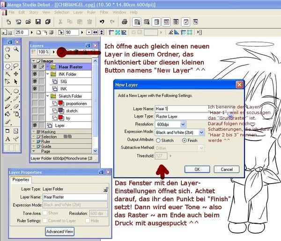Image resolution: width=281 pixels, height=241 pixels.
Task: Open the Selection menu
Action: 62,12
